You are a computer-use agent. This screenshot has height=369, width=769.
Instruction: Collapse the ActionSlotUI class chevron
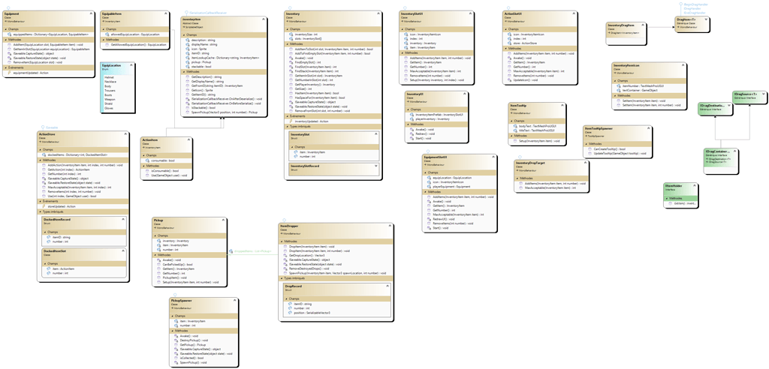(573, 14)
